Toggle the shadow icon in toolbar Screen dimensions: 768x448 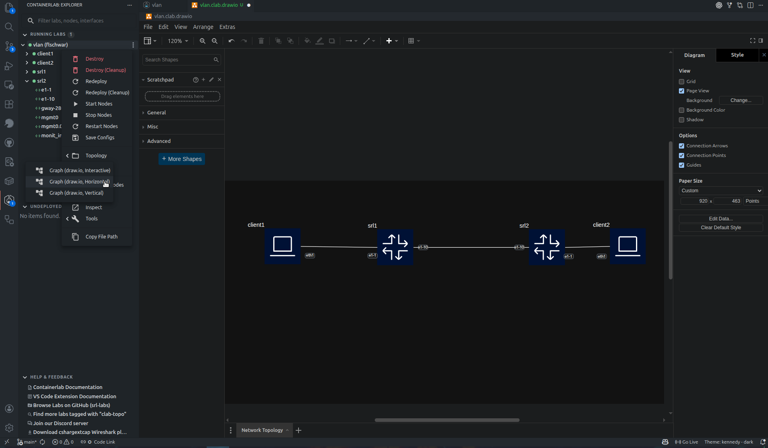pyautogui.click(x=332, y=41)
